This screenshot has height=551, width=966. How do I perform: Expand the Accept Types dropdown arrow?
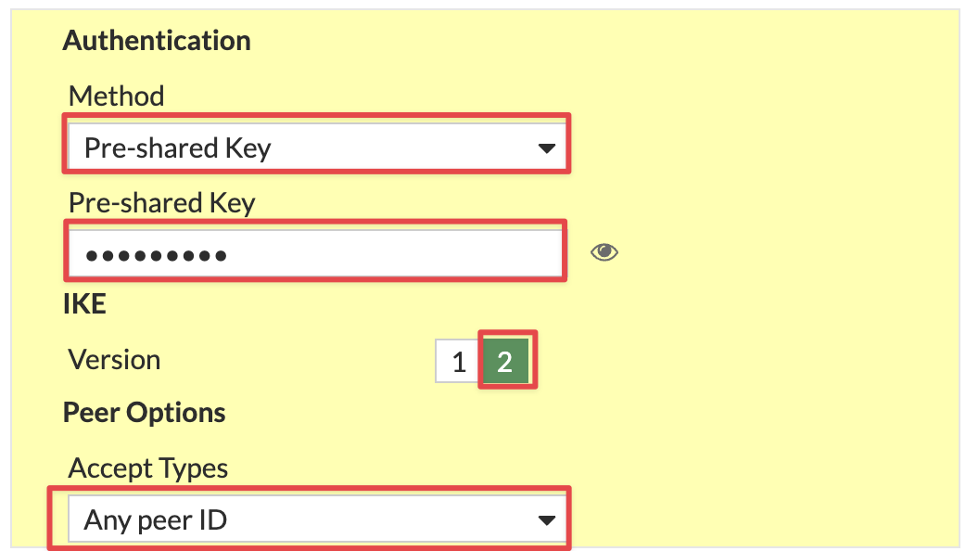click(x=546, y=520)
